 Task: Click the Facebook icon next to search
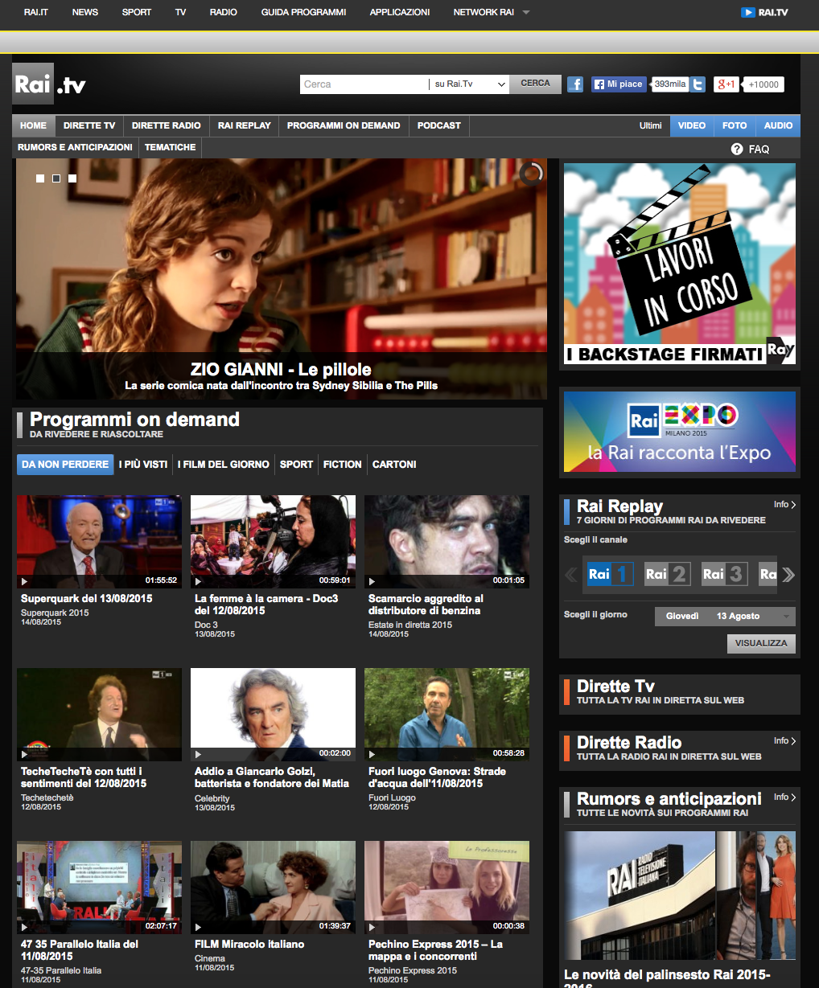point(575,84)
